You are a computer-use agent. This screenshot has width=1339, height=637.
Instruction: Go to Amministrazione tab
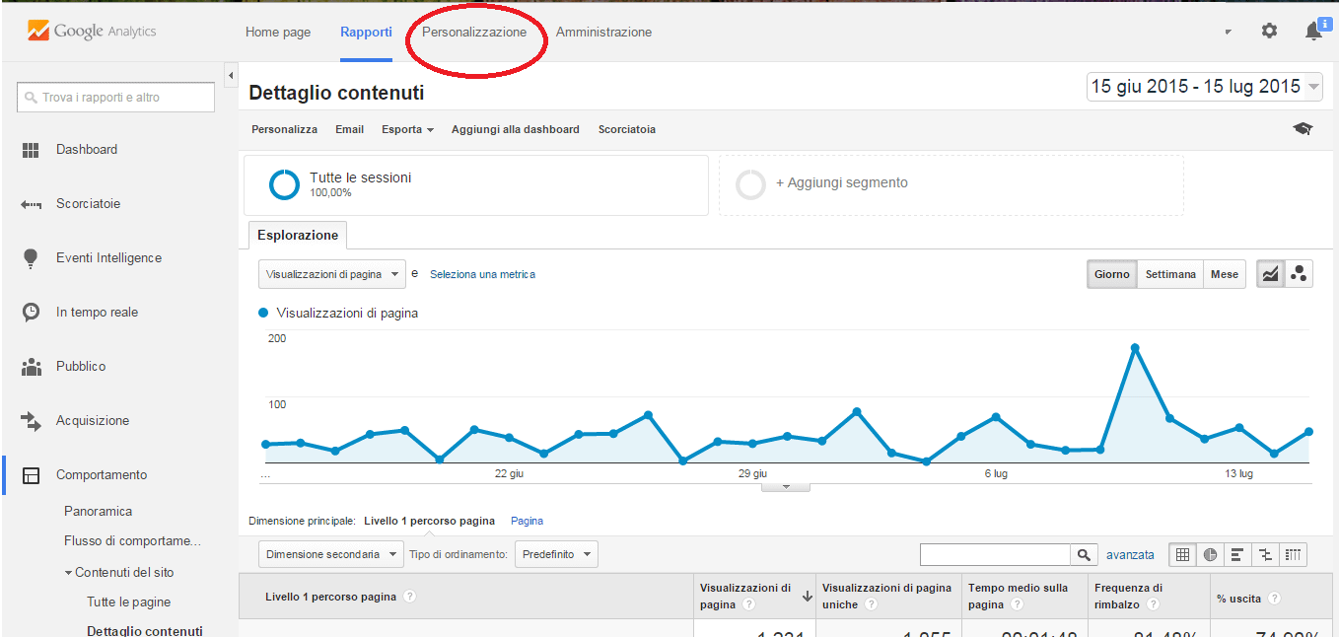603,32
